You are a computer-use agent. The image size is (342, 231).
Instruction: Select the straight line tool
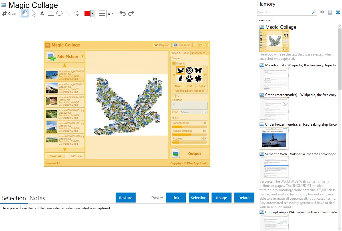(x=68, y=13)
